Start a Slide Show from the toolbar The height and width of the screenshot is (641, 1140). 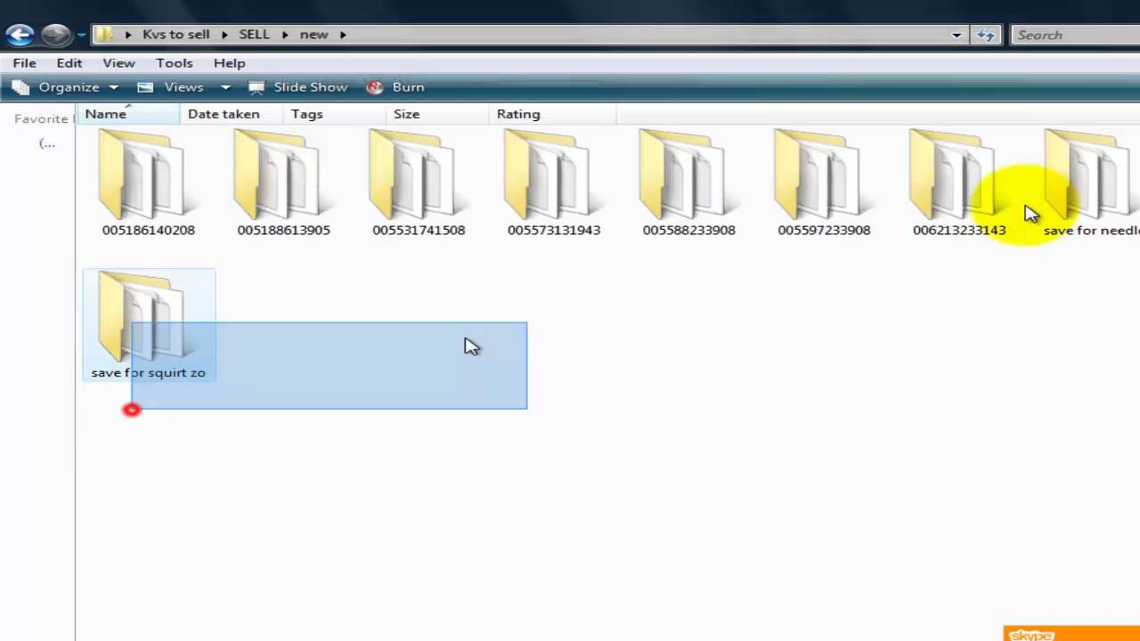[298, 87]
